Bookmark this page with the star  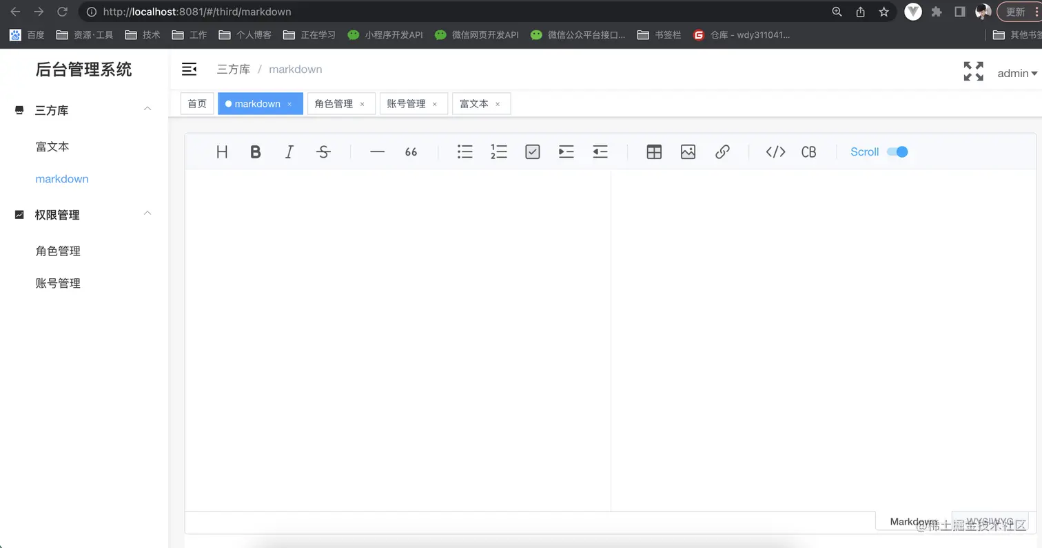883,12
